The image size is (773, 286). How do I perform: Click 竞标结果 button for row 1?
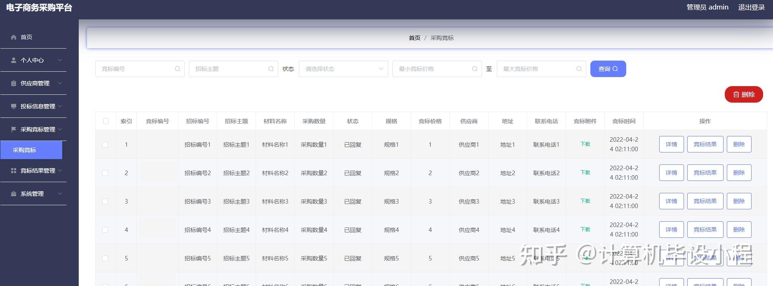(x=705, y=144)
